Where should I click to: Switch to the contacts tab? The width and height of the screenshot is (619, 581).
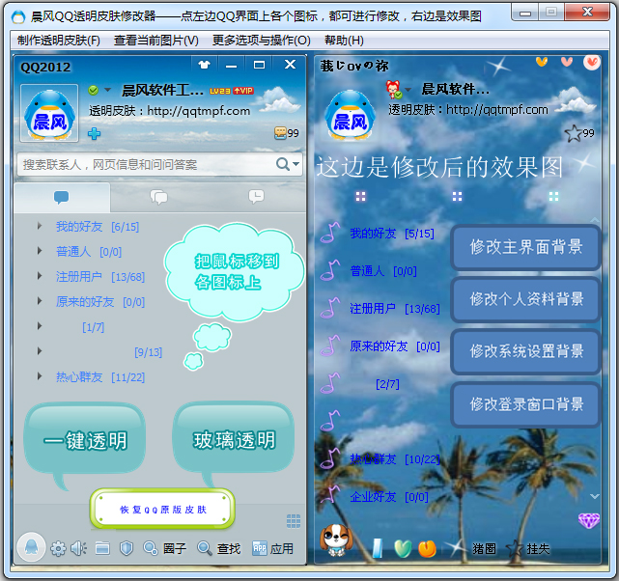coord(62,198)
